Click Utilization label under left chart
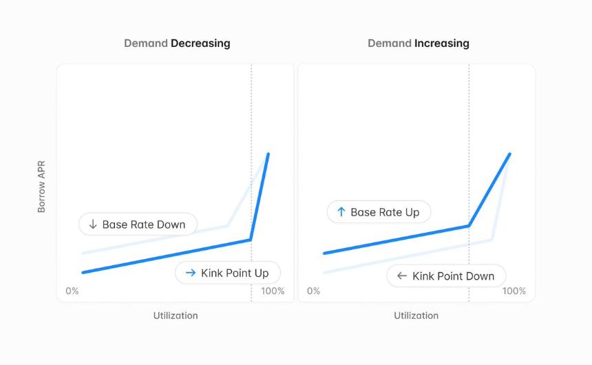 point(176,315)
